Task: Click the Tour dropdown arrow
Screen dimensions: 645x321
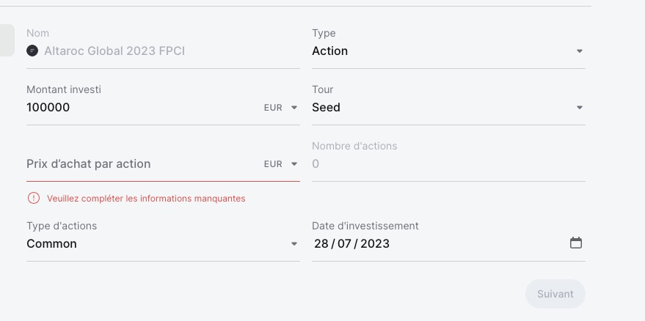Action: (580, 108)
